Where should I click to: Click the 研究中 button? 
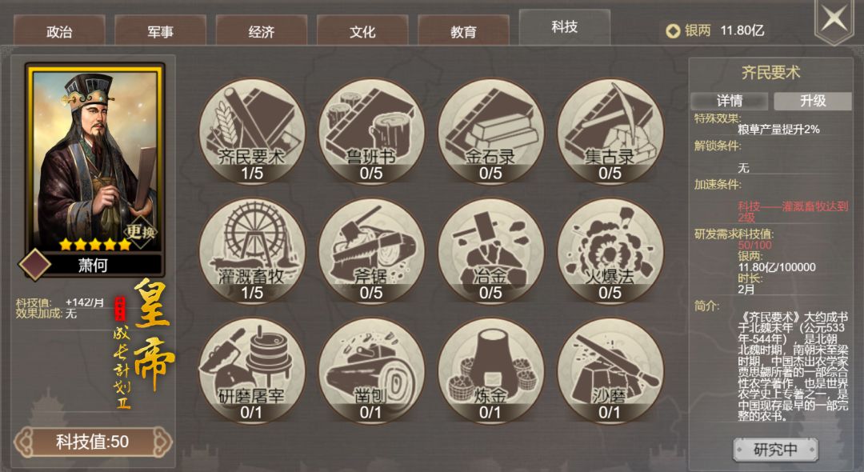click(x=775, y=450)
